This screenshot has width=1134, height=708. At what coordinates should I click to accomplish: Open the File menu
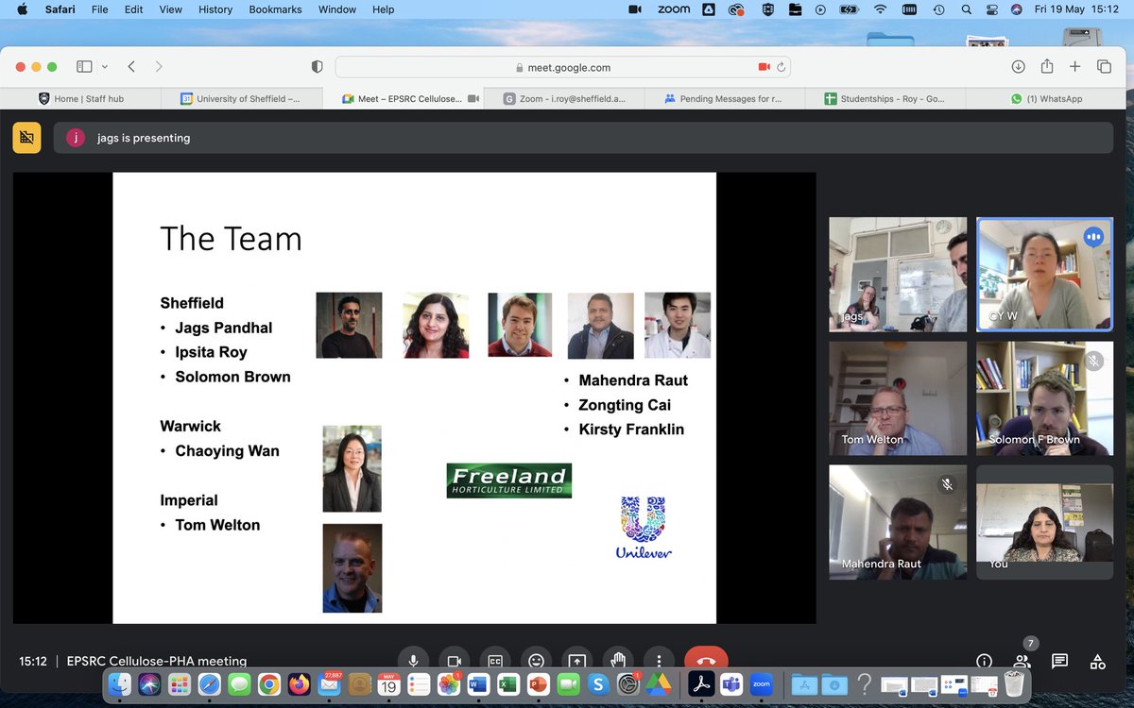point(99,9)
